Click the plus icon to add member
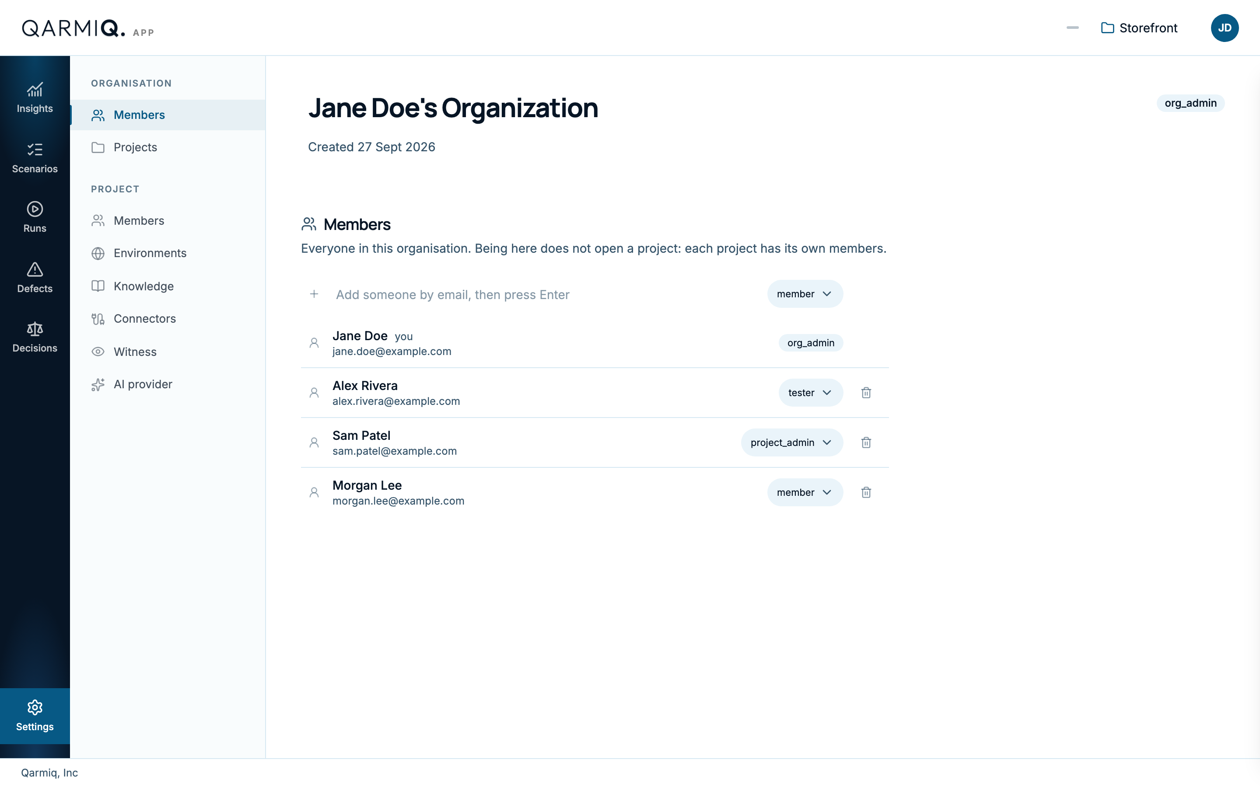Screen dimensions: 1260x787 pyautogui.click(x=314, y=294)
